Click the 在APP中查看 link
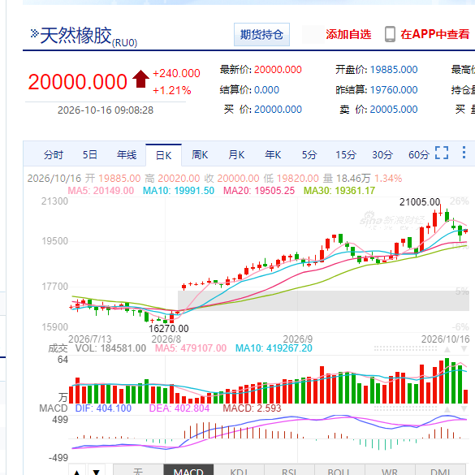This screenshot has width=475, height=475. (x=435, y=34)
